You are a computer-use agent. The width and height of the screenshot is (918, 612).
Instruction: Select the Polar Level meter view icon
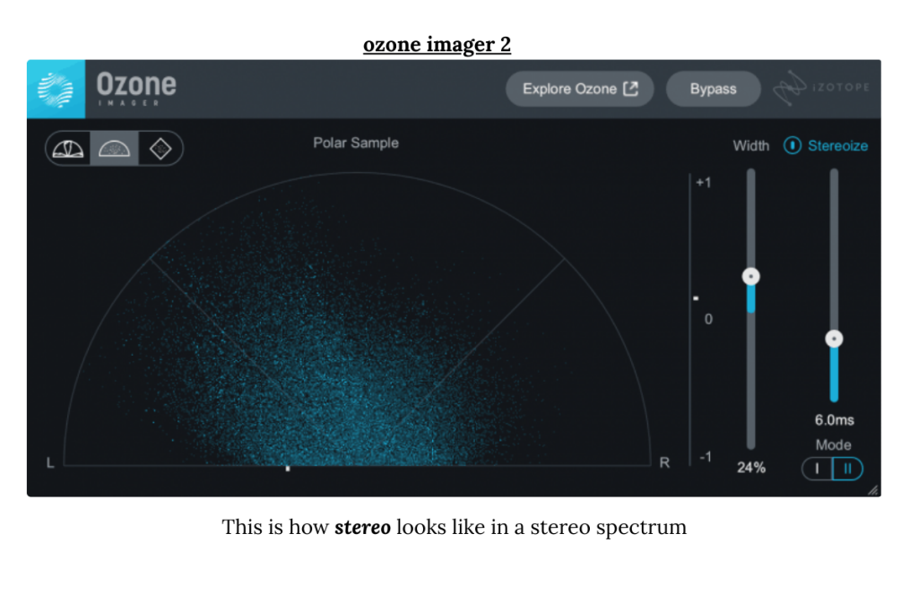(69, 148)
